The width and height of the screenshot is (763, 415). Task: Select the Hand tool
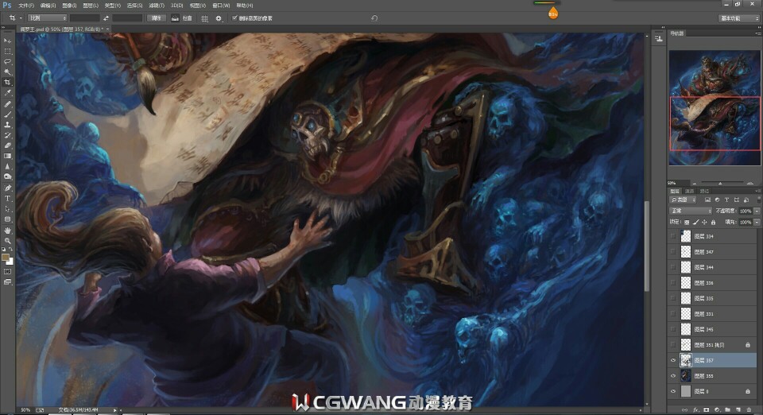tap(7, 230)
